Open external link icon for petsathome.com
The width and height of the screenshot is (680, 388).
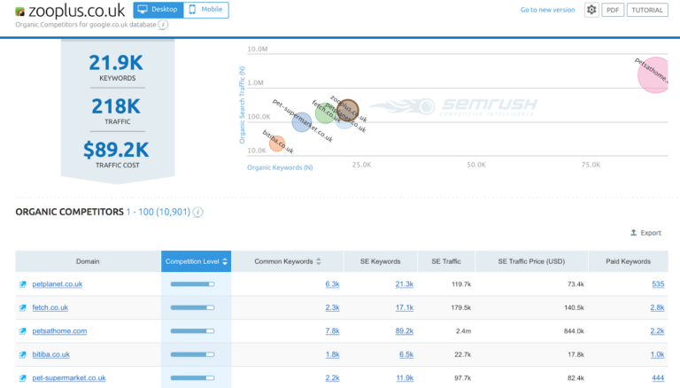pyautogui.click(x=22, y=331)
